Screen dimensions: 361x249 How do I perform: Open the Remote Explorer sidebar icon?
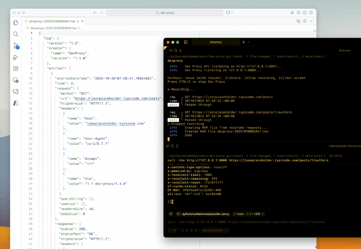point(15,80)
